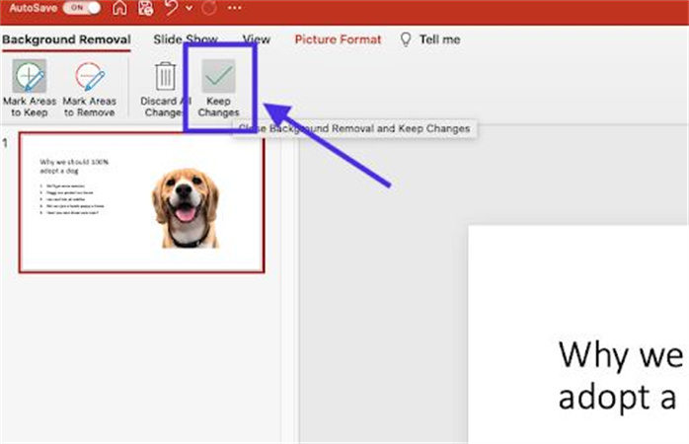Click the Home icon in title bar

click(x=119, y=8)
